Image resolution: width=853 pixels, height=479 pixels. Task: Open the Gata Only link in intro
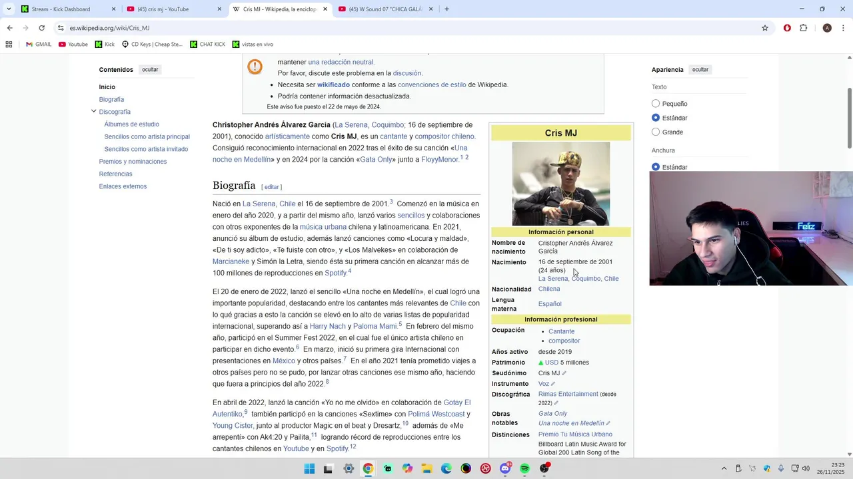[x=377, y=160]
